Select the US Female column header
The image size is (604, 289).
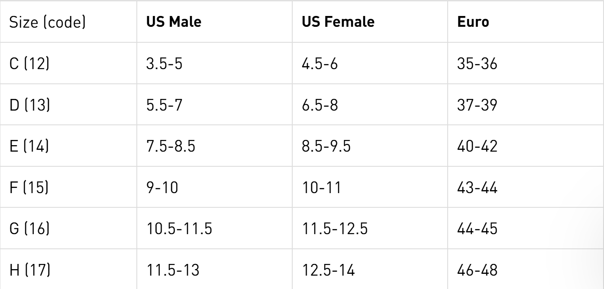point(332,22)
